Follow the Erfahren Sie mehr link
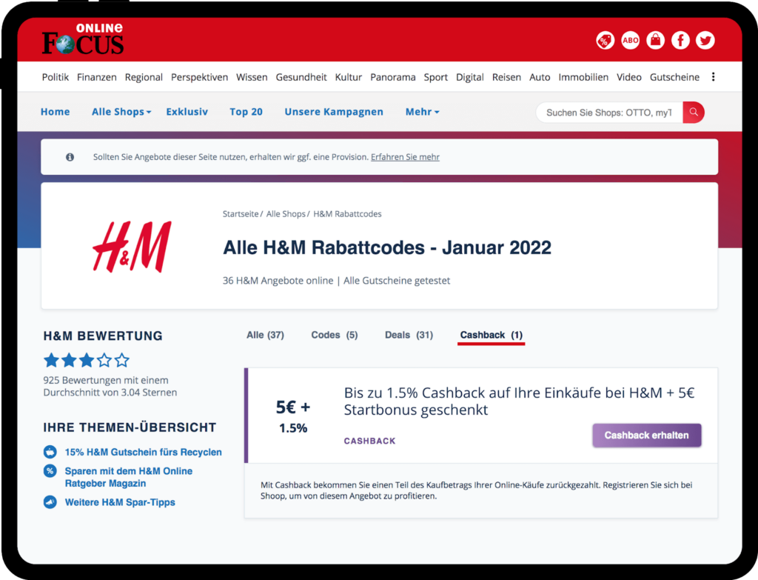 point(405,157)
